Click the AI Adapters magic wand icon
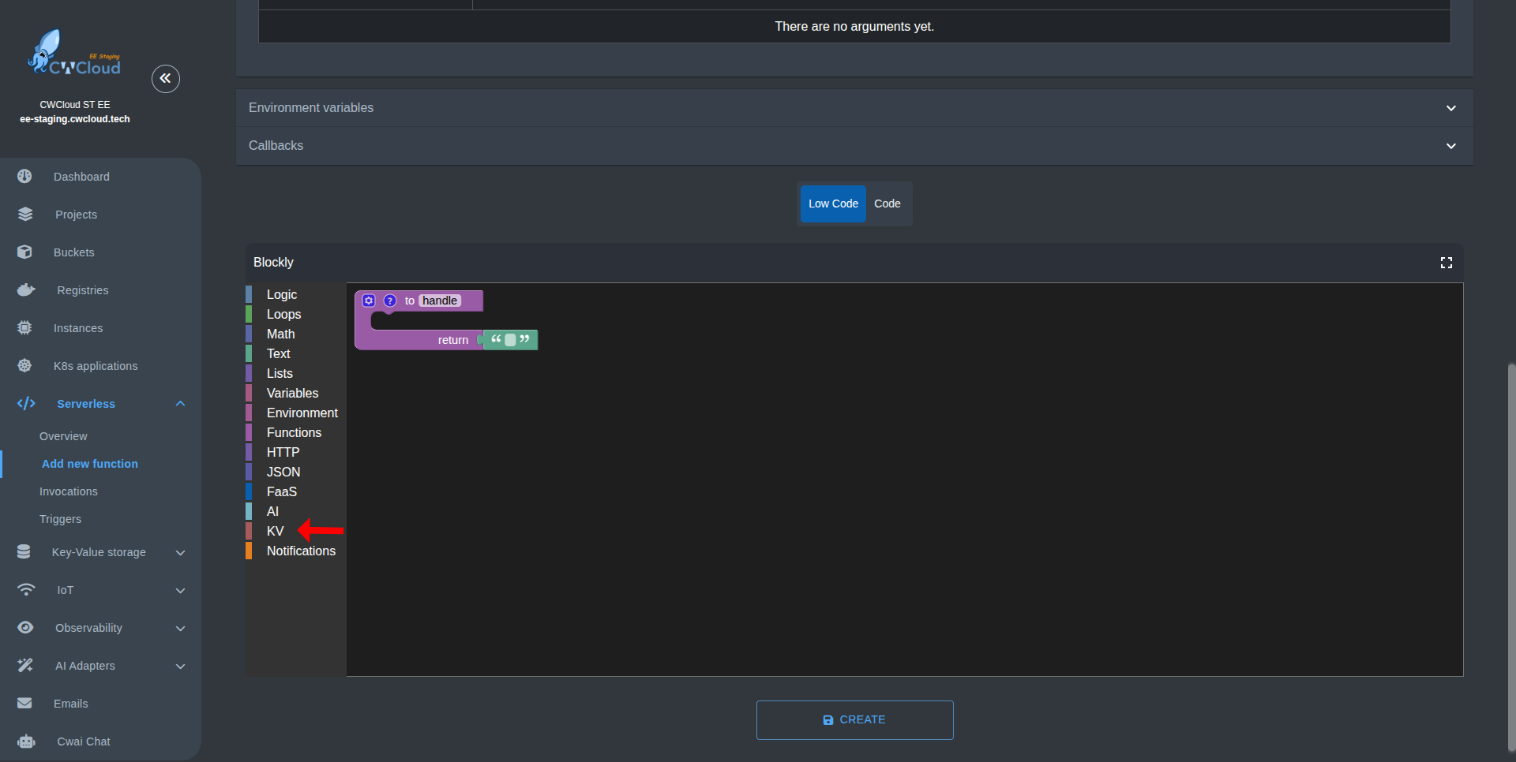This screenshot has height=762, width=1516. point(25,665)
